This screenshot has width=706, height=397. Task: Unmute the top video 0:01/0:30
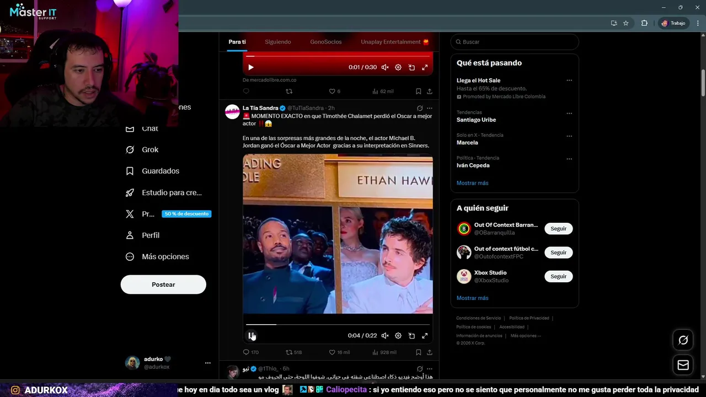point(385,67)
